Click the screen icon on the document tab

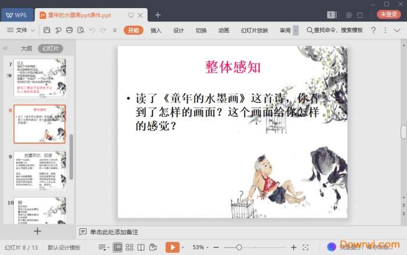pos(131,15)
